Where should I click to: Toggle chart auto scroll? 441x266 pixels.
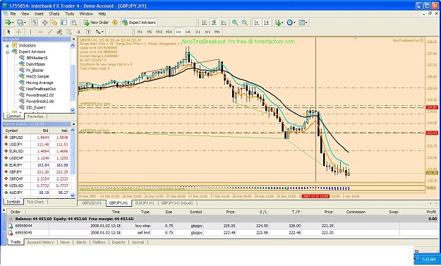pos(257,23)
